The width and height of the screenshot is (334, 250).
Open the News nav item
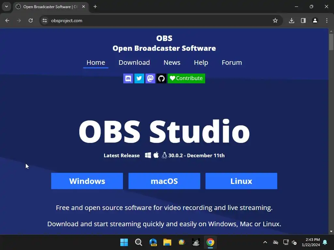172,62
